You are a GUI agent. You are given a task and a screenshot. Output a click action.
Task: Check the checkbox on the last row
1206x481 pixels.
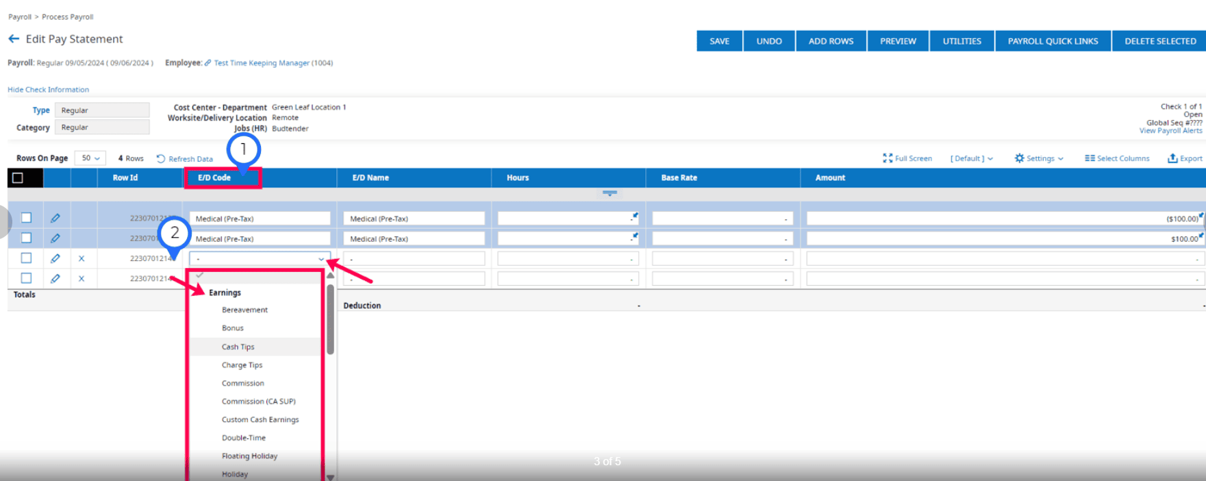(26, 278)
